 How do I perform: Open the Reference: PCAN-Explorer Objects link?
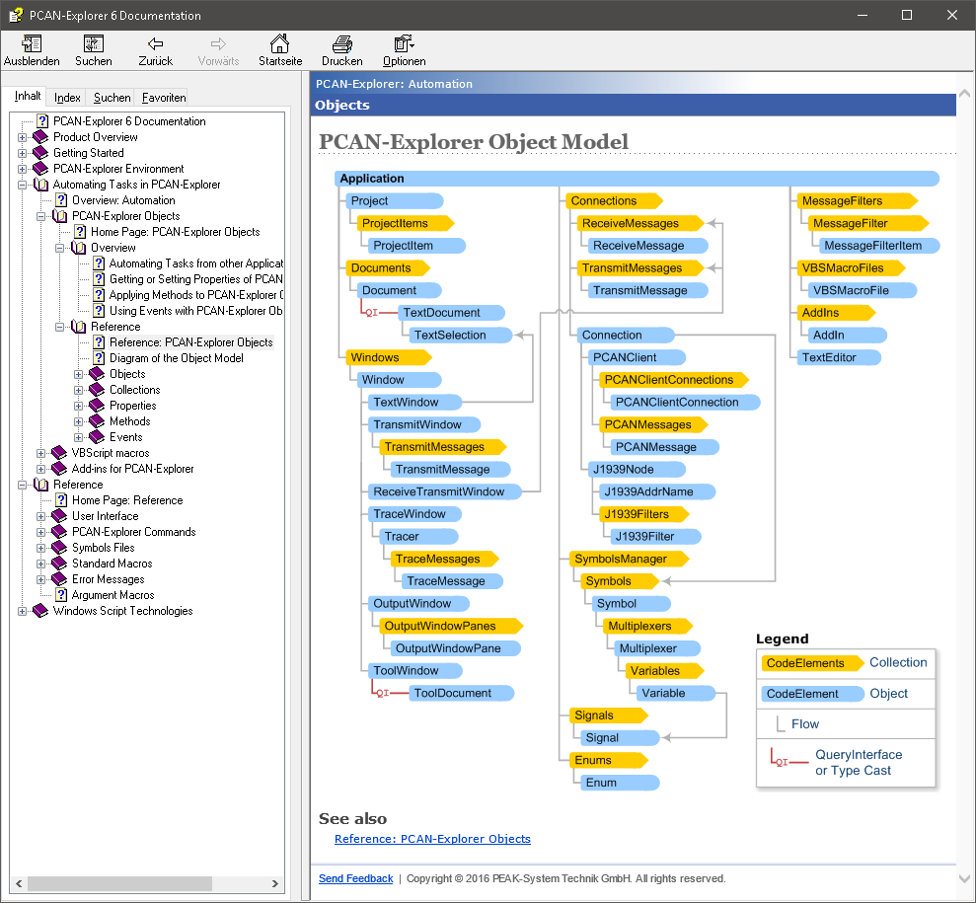[x=432, y=839]
